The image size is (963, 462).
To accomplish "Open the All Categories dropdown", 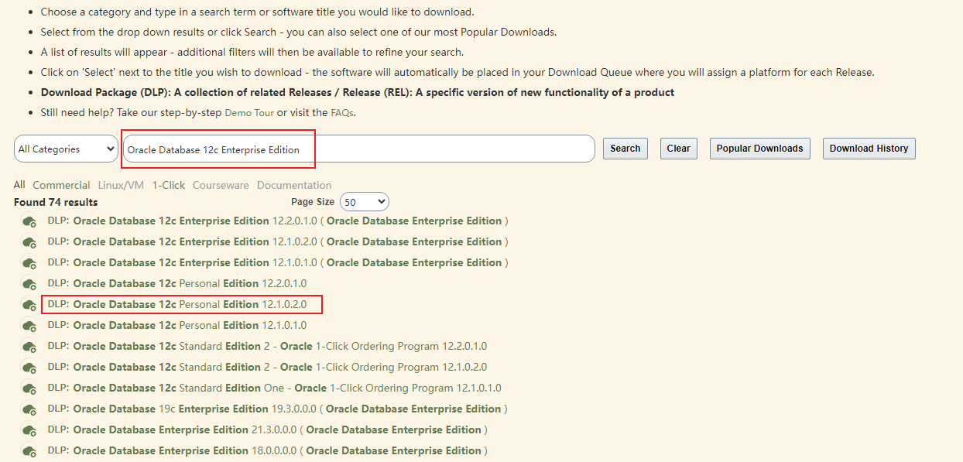I will coord(66,149).
